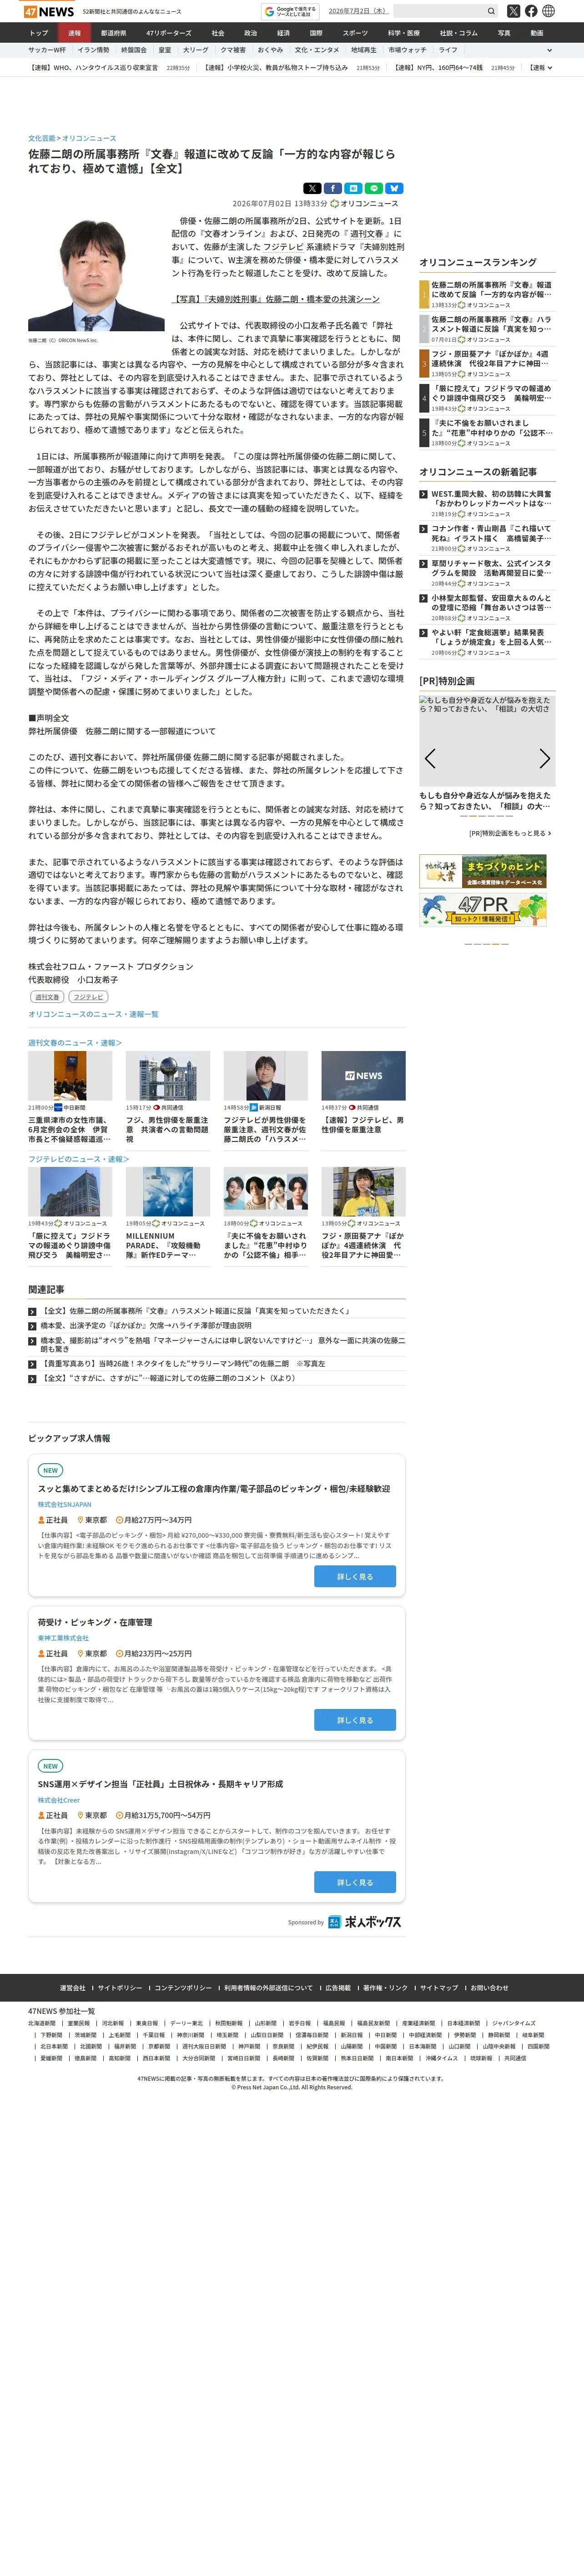Click 詳しく見る for 荷受け・ピッキング・在庫管理 job
Image resolution: width=584 pixels, height=2576 pixels.
point(355,1720)
